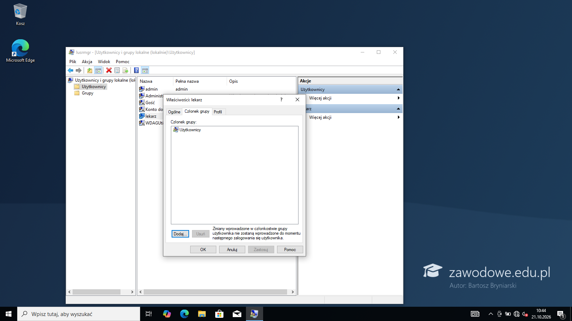The image size is (572, 321).
Task: Click the blue question mark Help icon
Action: tap(136, 70)
